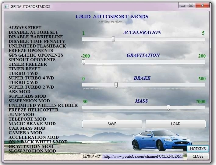216x165 pixels.
Task: Select MAGIC BRAKE MOD entry
Action: 32,123
